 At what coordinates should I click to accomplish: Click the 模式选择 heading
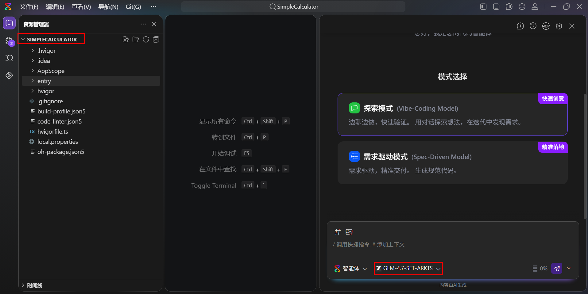pyautogui.click(x=452, y=77)
